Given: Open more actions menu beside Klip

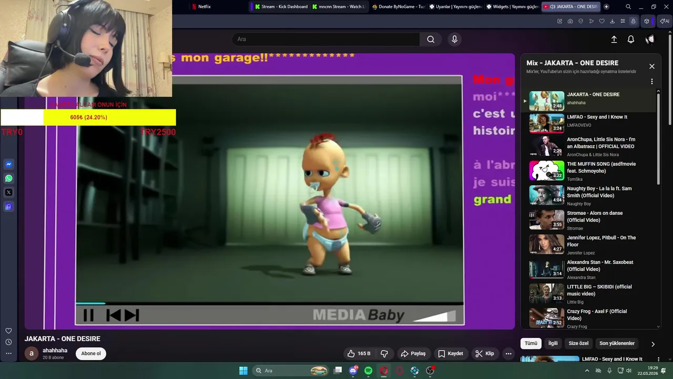Looking at the screenshot, I should [x=508, y=354].
